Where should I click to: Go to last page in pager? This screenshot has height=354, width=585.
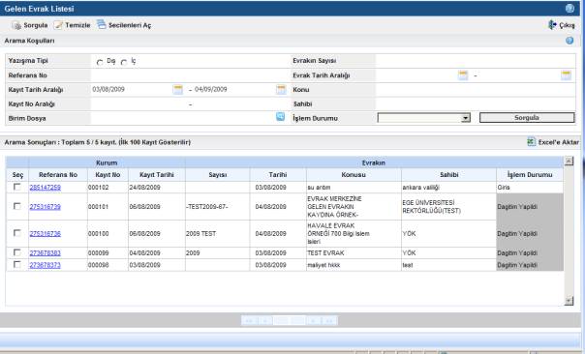pyautogui.click(x=329, y=320)
